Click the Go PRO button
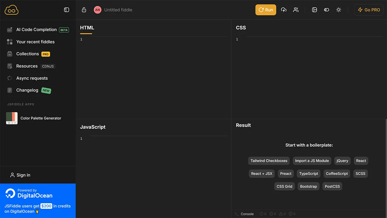The width and height of the screenshot is (387, 218). (x=369, y=10)
